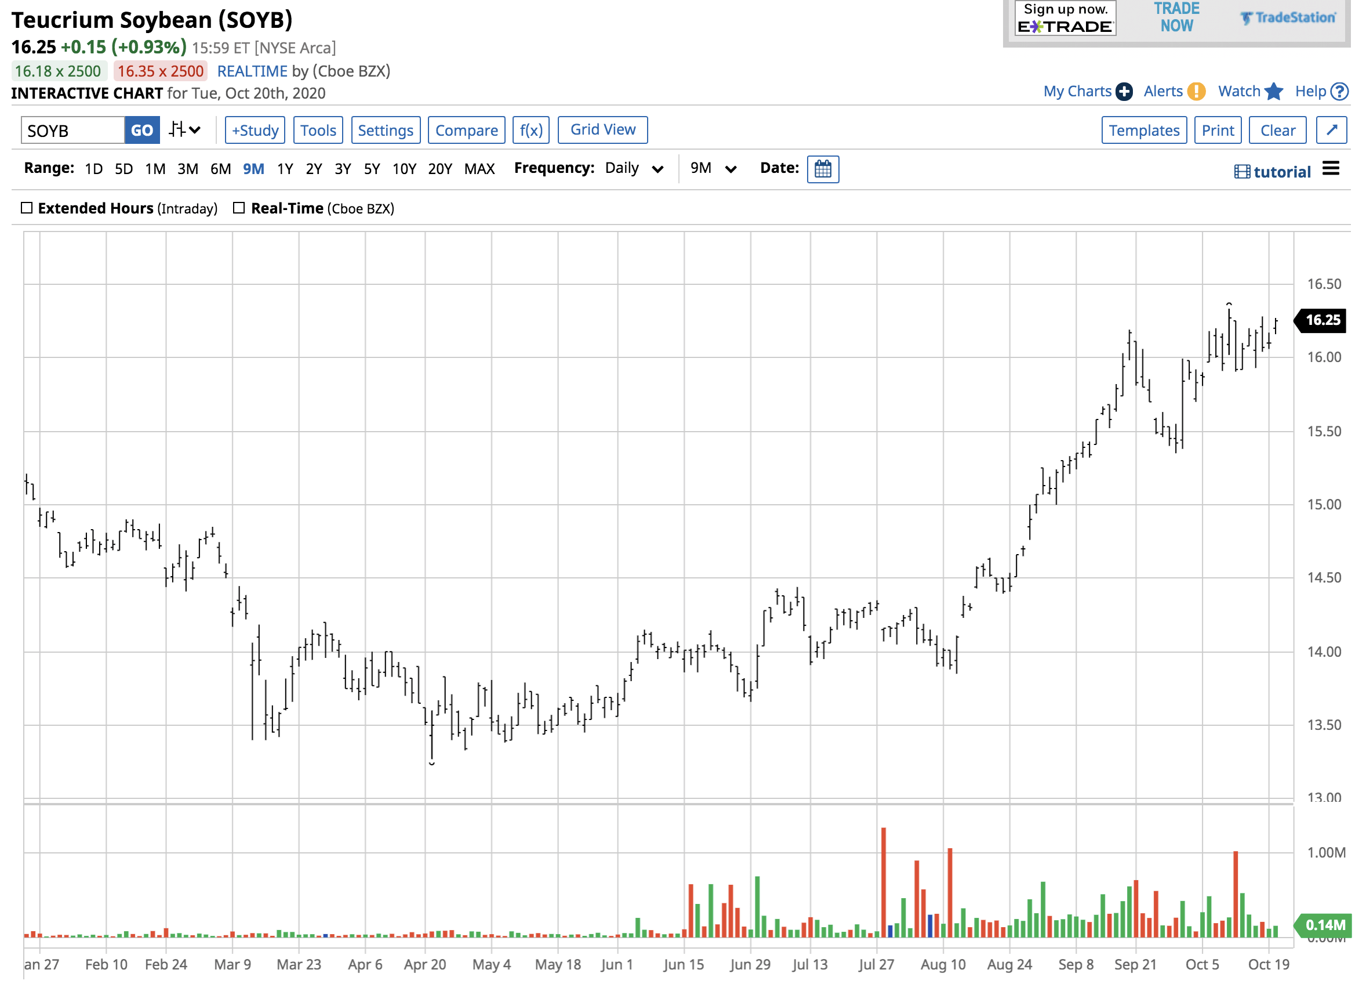Open the Tools button

(318, 130)
